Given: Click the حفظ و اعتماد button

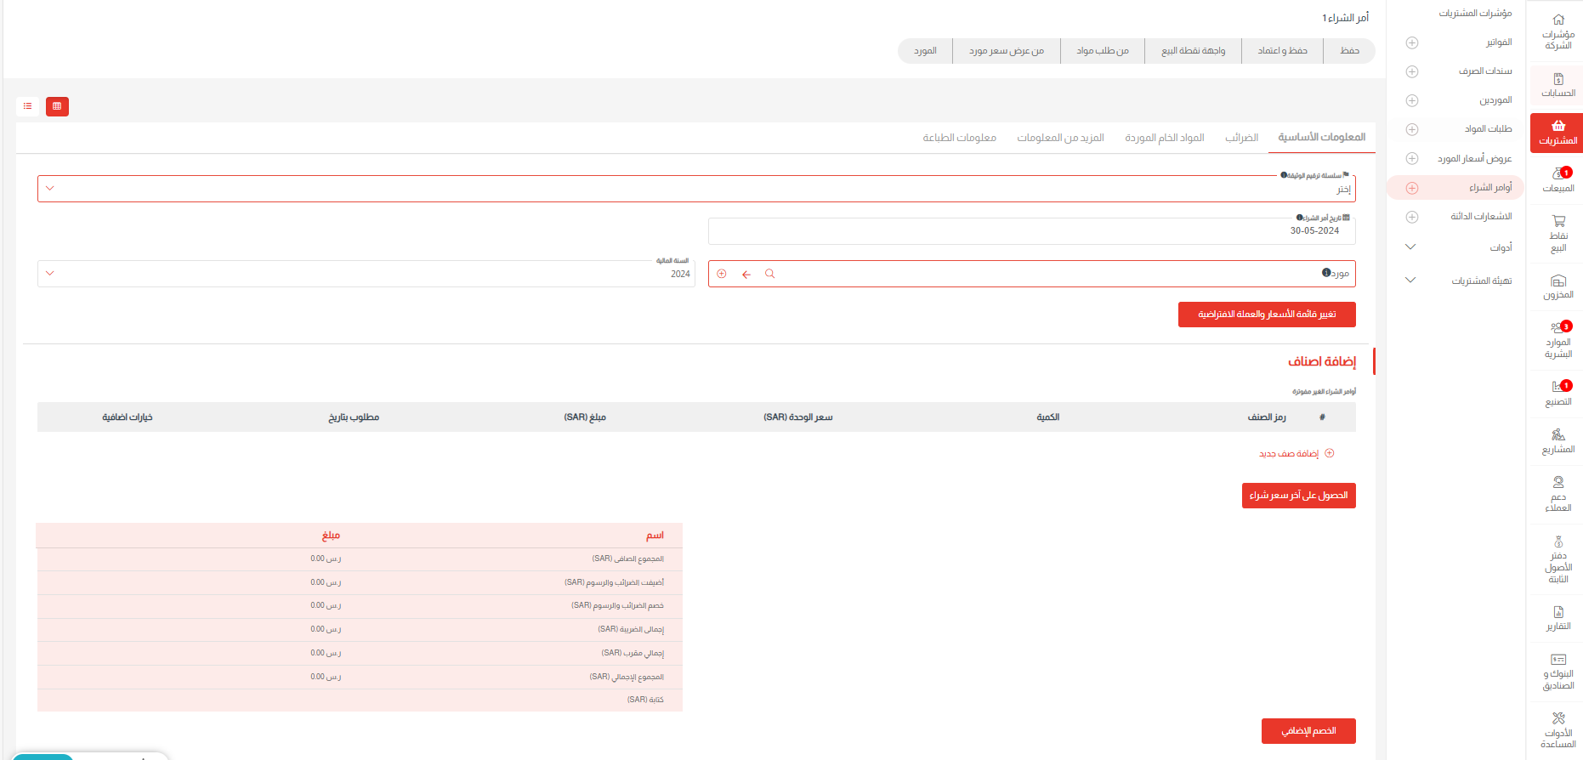Looking at the screenshot, I should pos(1282,51).
